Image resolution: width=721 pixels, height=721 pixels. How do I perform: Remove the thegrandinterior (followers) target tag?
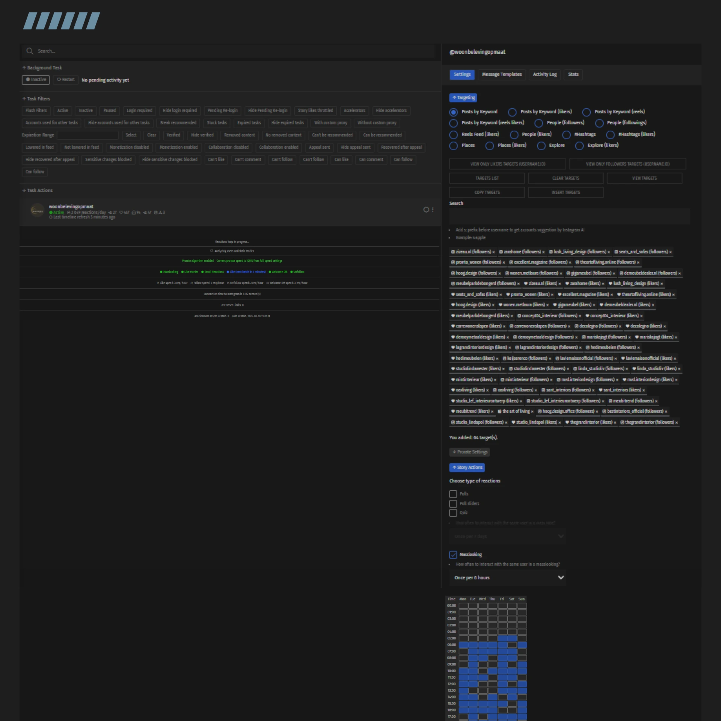click(x=677, y=423)
